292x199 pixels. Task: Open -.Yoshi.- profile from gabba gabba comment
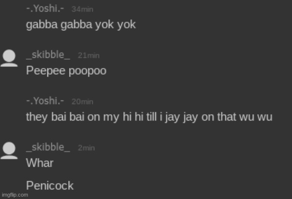pyautogui.click(x=45, y=9)
